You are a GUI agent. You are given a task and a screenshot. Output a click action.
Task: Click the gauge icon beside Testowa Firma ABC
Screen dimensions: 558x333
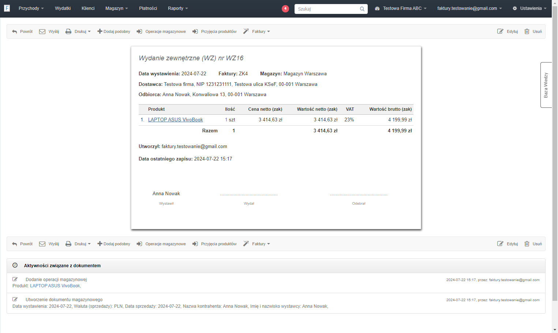[x=377, y=8]
